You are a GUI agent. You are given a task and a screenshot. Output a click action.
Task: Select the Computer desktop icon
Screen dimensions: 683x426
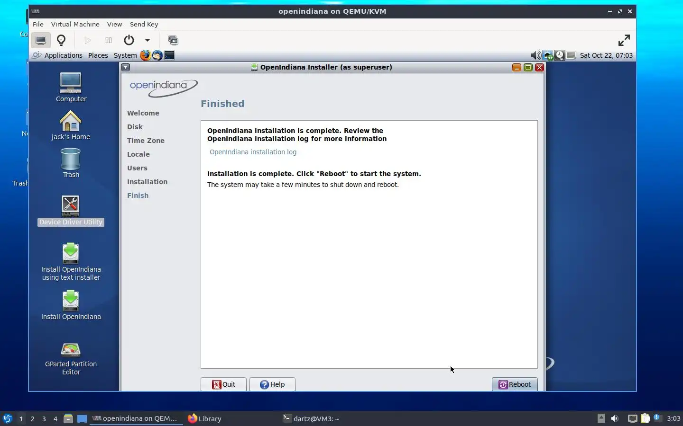click(71, 88)
